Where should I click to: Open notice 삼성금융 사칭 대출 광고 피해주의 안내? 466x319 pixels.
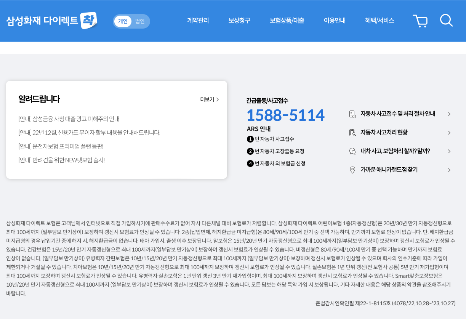tap(69, 119)
